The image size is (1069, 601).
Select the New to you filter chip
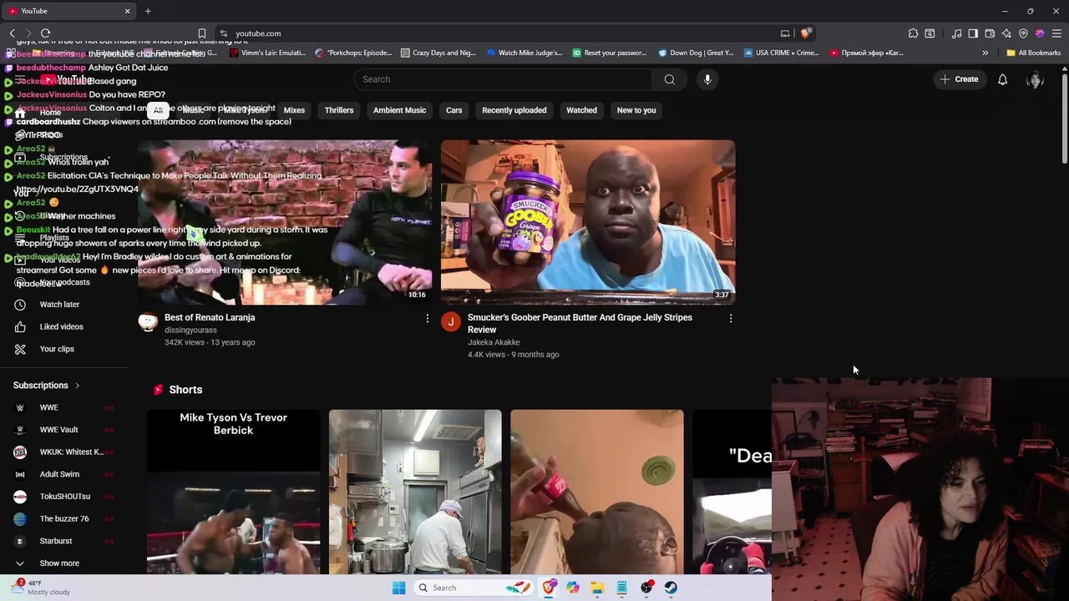[x=636, y=110]
